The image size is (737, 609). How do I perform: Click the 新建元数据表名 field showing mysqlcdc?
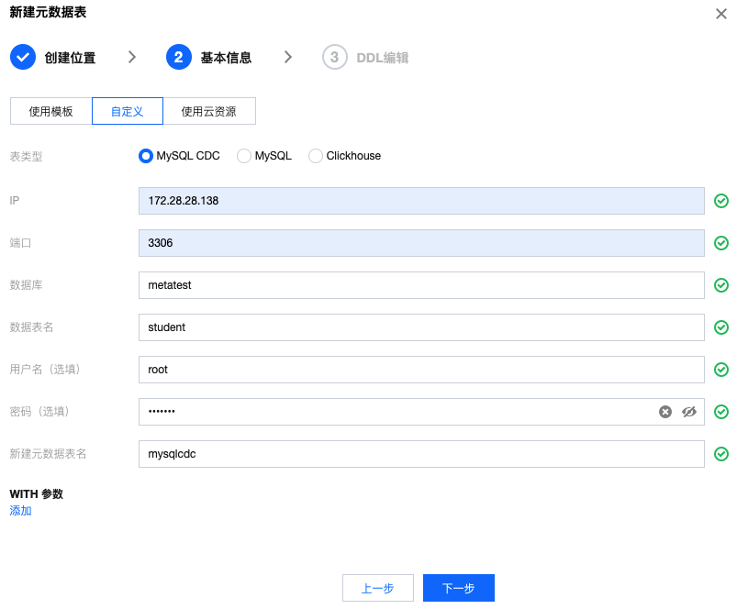click(x=421, y=454)
